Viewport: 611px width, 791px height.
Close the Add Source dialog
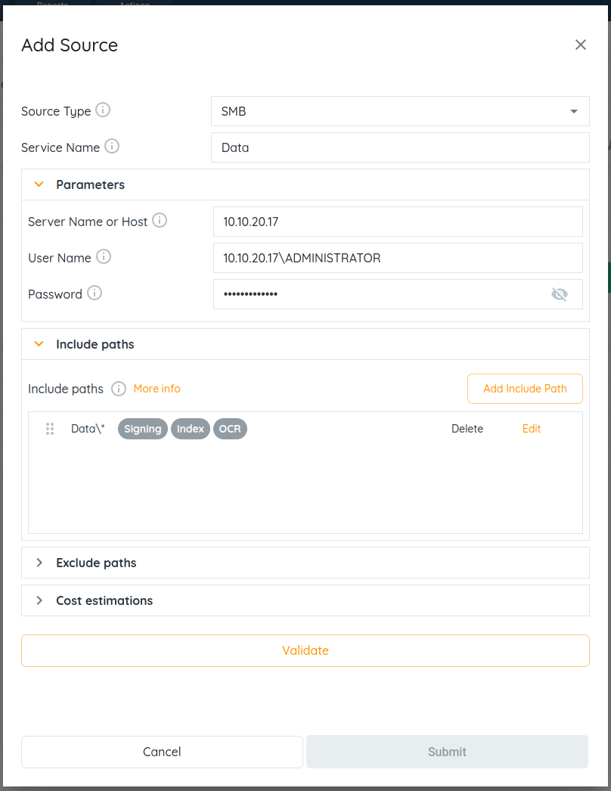[581, 45]
